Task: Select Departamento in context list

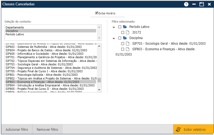Action: tap(51, 27)
